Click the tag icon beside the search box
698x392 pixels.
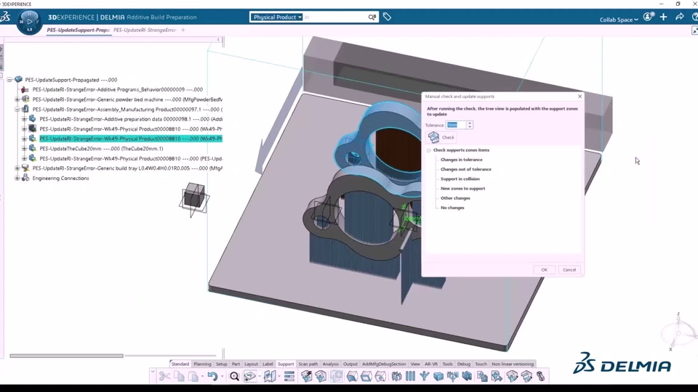click(387, 17)
